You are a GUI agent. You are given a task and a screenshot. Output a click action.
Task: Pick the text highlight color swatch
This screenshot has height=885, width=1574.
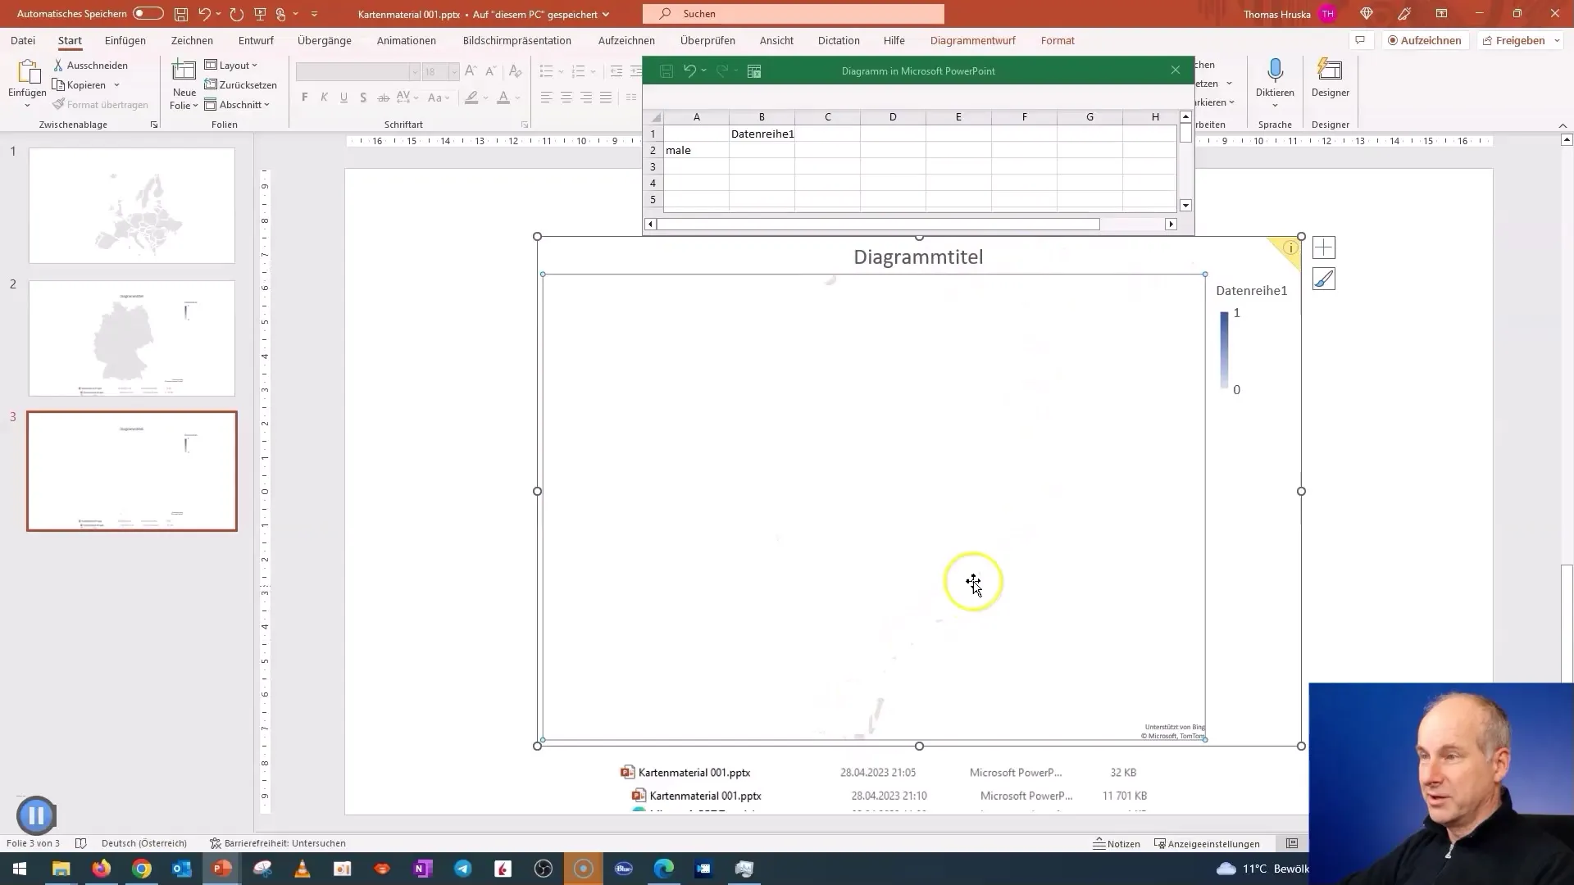[471, 98]
